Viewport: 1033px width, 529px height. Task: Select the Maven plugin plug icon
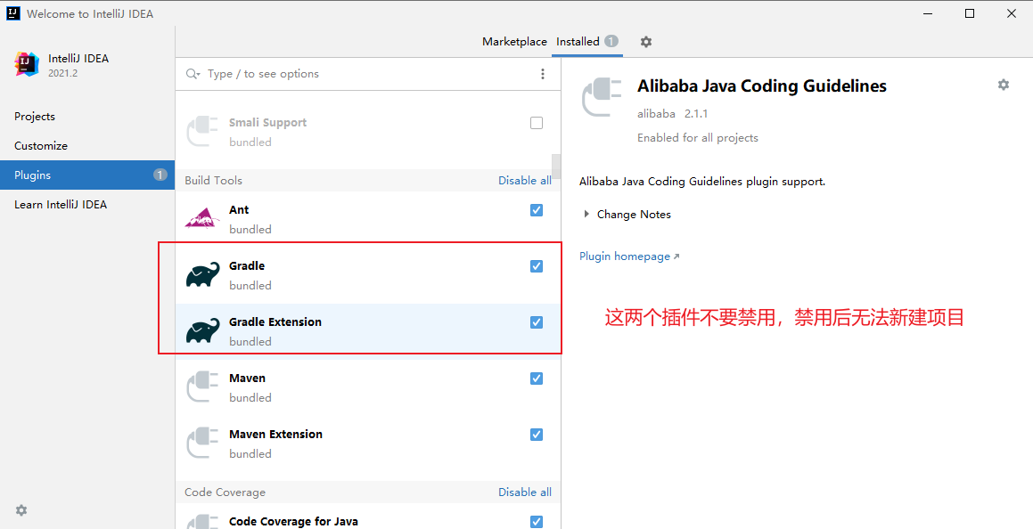[x=201, y=387]
